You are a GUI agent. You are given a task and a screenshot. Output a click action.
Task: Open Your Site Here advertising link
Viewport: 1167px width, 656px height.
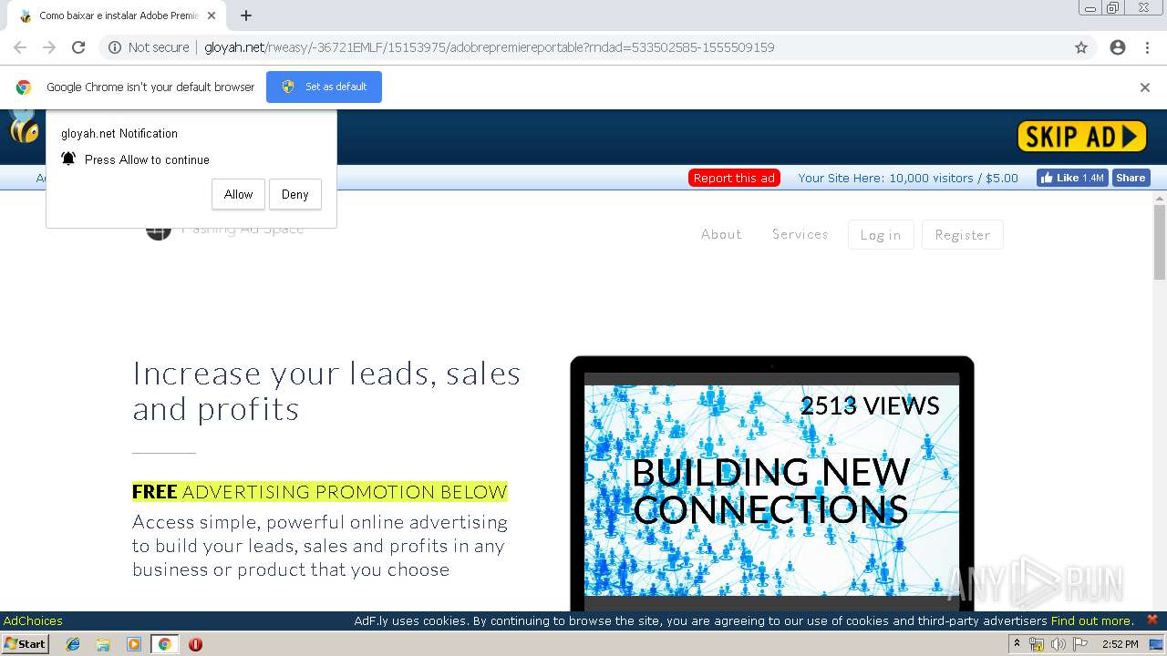(907, 178)
